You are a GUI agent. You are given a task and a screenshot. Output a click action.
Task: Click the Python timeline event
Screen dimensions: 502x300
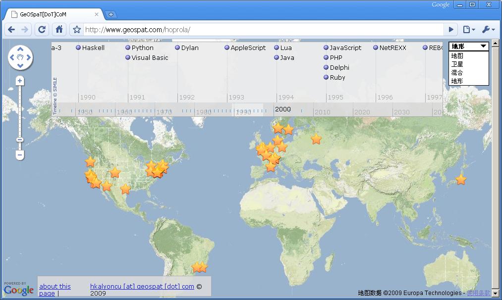pyautogui.click(x=142, y=48)
